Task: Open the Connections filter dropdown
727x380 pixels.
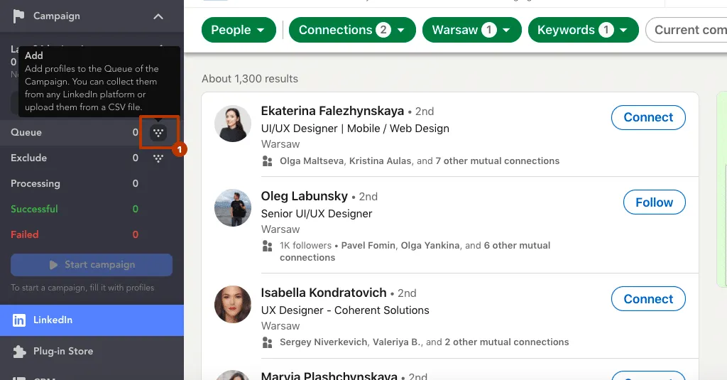Action: (352, 30)
